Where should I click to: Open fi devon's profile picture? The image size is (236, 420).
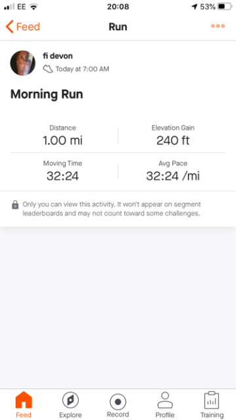tap(23, 63)
